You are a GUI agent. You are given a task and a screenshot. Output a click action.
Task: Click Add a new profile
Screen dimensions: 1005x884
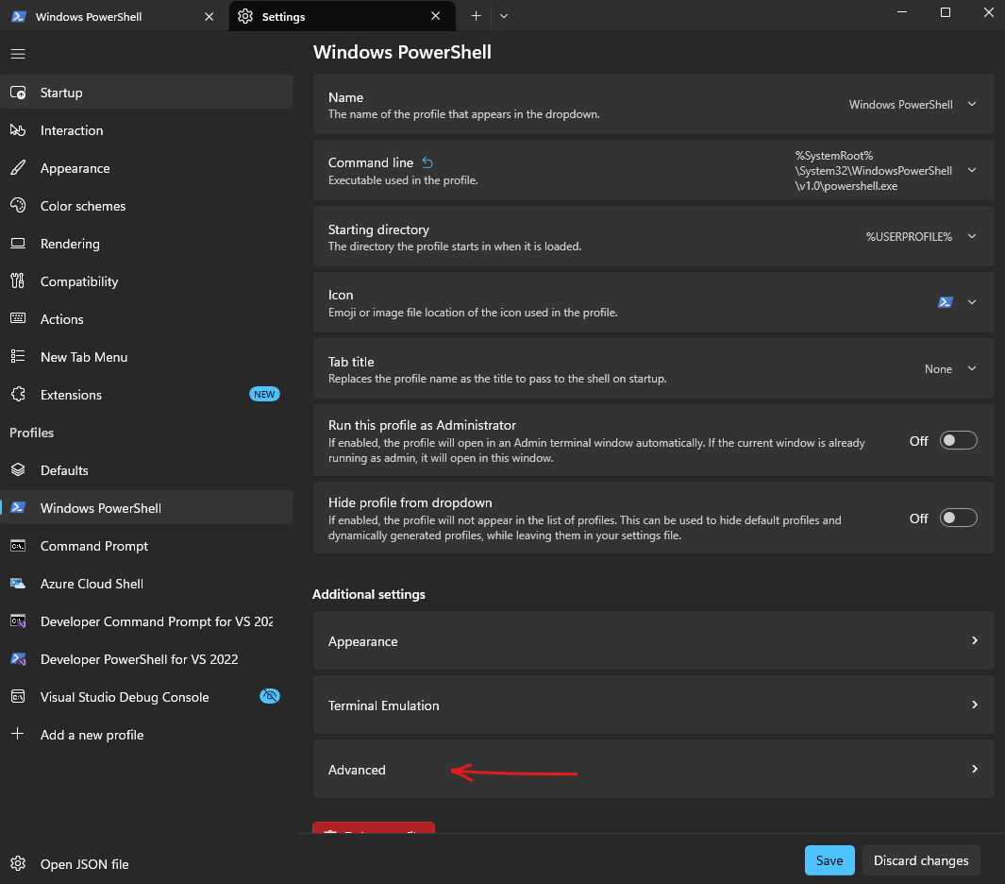click(147, 735)
